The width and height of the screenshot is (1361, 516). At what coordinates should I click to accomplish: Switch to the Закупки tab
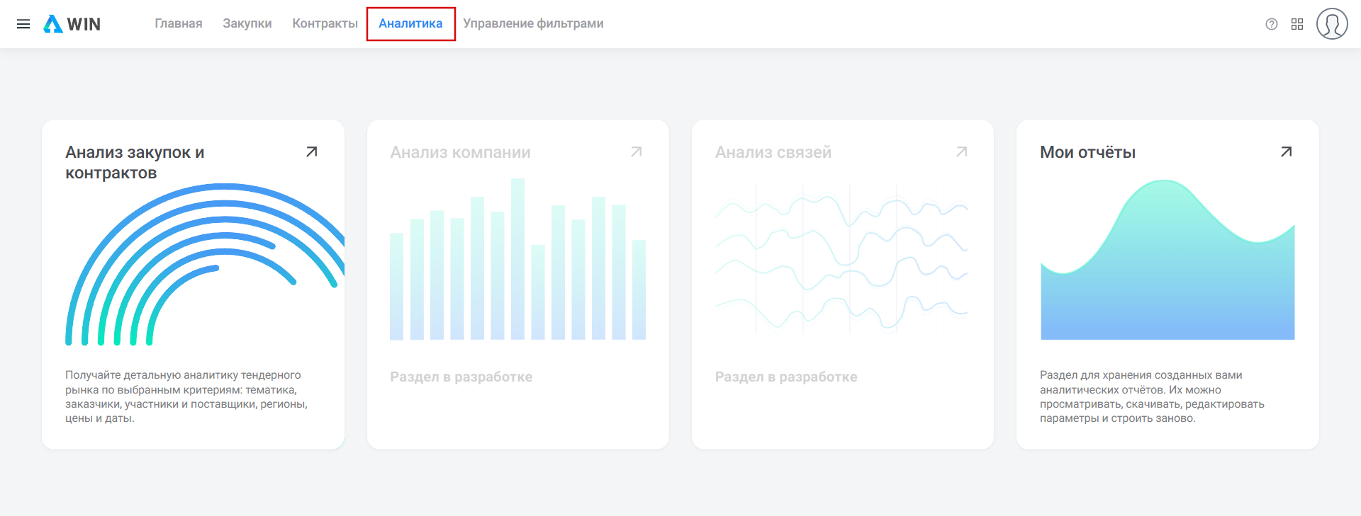247,23
